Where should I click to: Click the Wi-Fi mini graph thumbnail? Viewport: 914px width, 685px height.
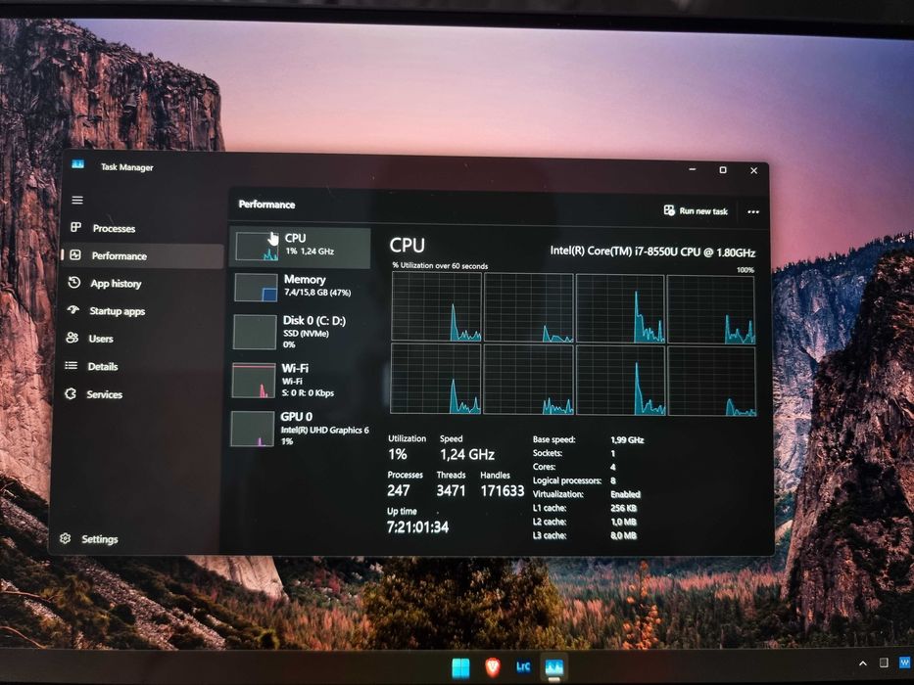[254, 381]
